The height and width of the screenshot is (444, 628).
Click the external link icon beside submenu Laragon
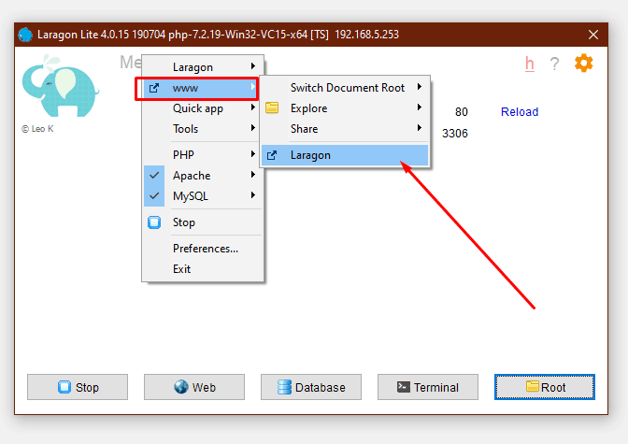tap(272, 155)
